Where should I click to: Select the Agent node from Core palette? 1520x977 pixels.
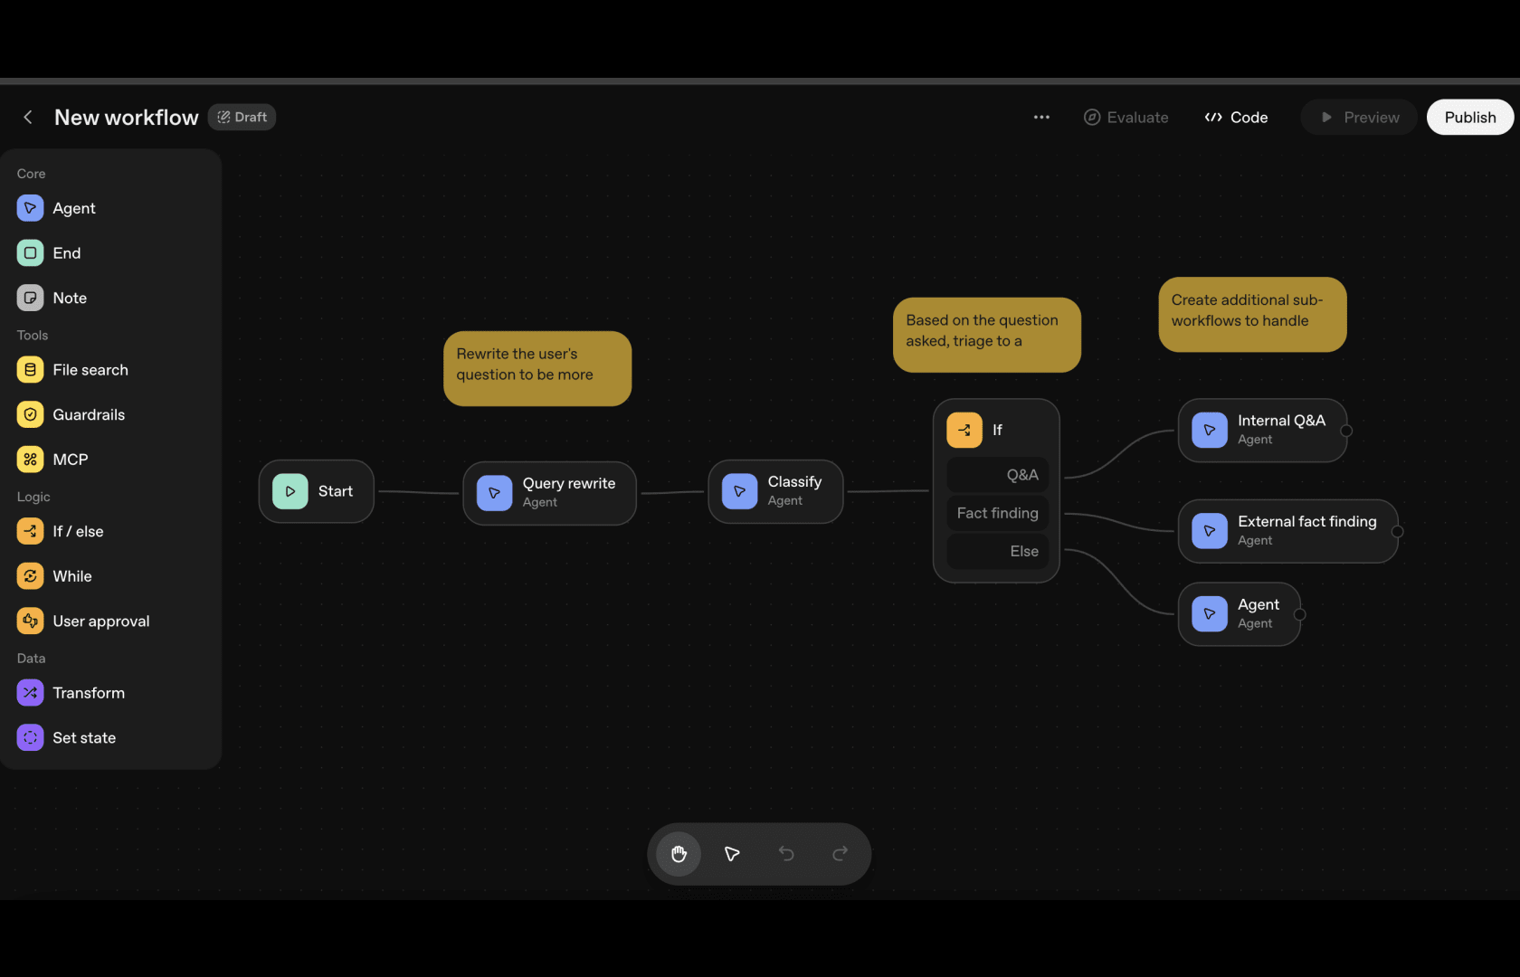pyautogui.click(x=73, y=208)
